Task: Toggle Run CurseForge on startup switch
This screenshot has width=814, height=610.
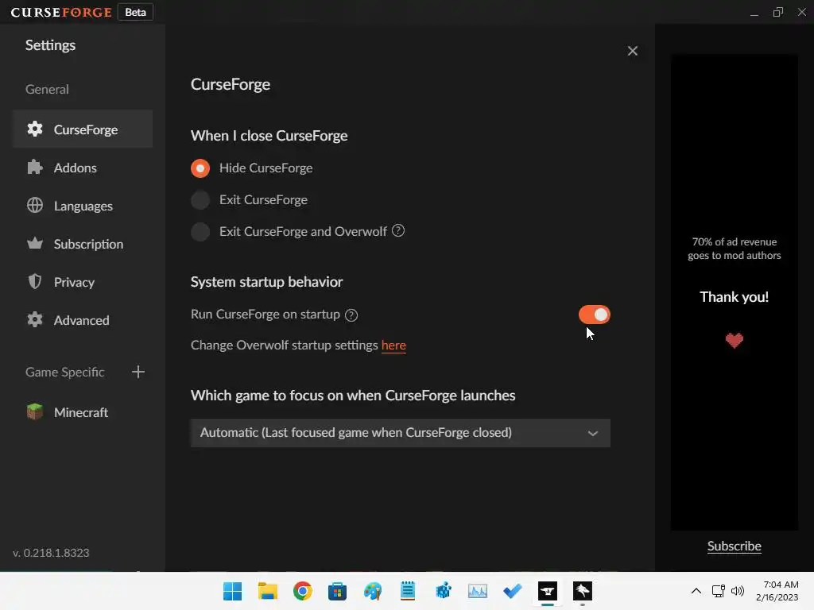Action: [x=595, y=315]
